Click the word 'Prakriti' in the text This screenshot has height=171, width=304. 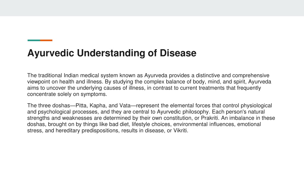(x=209, y=118)
